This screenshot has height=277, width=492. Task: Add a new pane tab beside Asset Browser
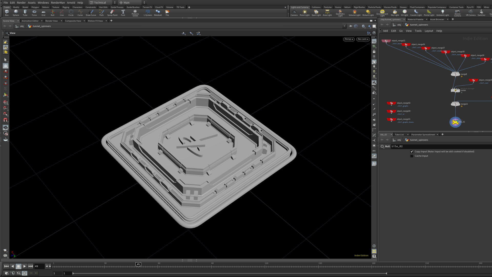[453, 19]
